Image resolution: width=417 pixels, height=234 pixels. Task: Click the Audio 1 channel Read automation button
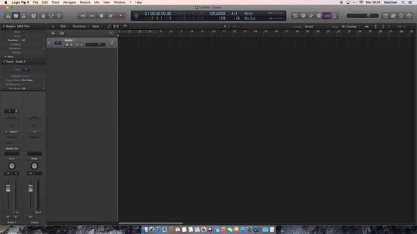tap(12, 159)
